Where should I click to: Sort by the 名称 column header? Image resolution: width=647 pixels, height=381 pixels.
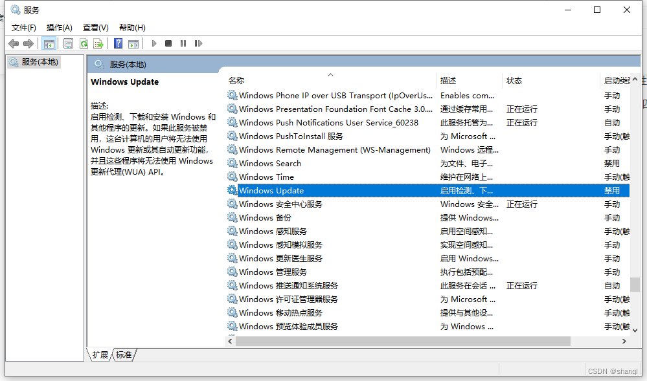[236, 80]
